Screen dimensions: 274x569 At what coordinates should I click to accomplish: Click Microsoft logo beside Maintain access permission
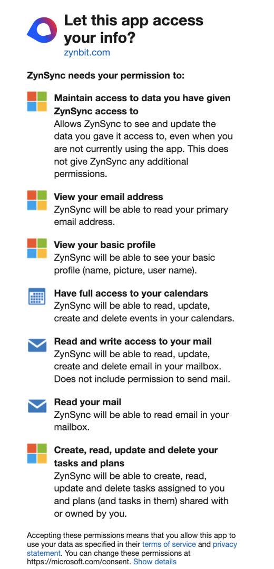tap(37, 101)
